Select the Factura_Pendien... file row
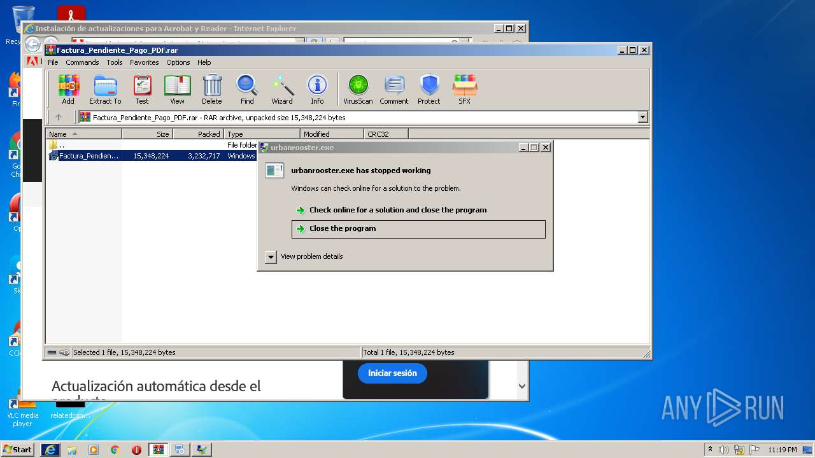Image resolution: width=815 pixels, height=458 pixels. 152,156
